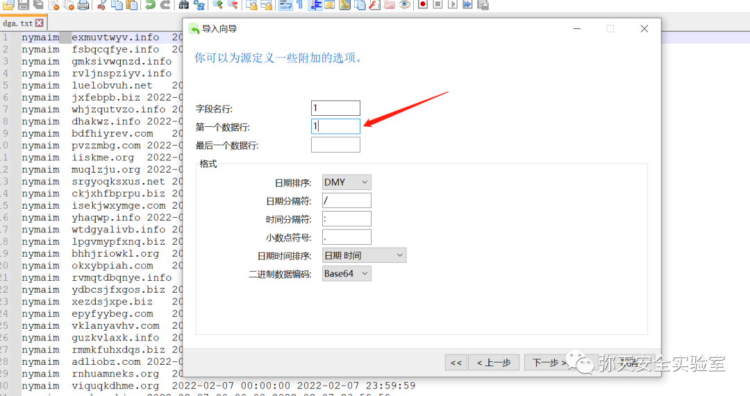Click the 日期分隔符 field
The width and height of the screenshot is (750, 396).
coord(347,200)
